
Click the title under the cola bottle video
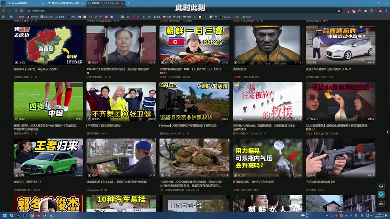tap(253, 182)
